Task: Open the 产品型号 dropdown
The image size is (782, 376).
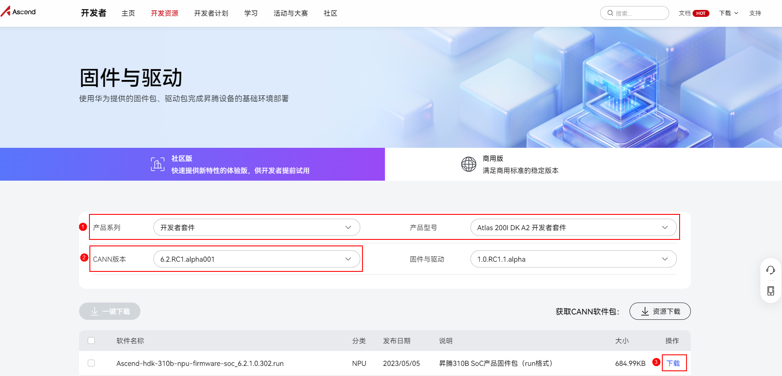Action: tap(573, 227)
